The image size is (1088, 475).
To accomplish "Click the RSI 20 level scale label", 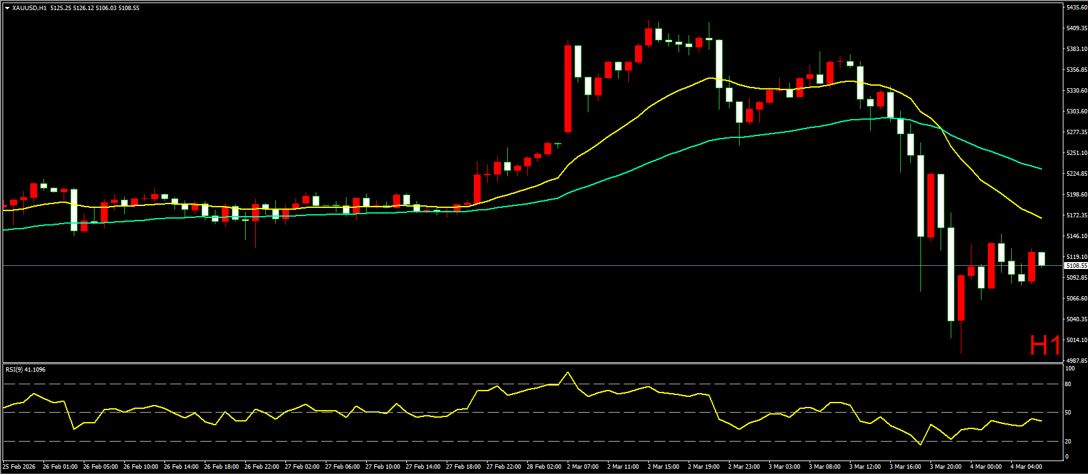I will point(1068,441).
